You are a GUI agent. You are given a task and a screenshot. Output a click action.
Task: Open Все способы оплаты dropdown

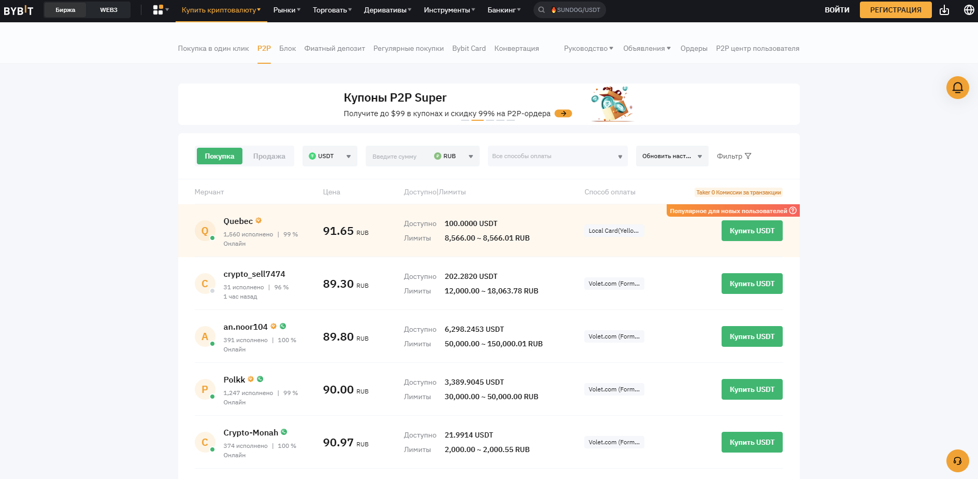pyautogui.click(x=557, y=156)
